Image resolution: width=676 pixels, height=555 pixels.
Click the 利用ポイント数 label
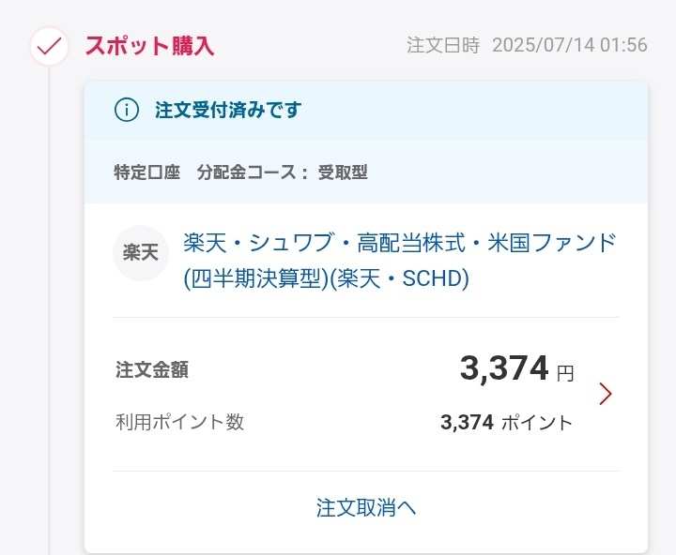(179, 422)
